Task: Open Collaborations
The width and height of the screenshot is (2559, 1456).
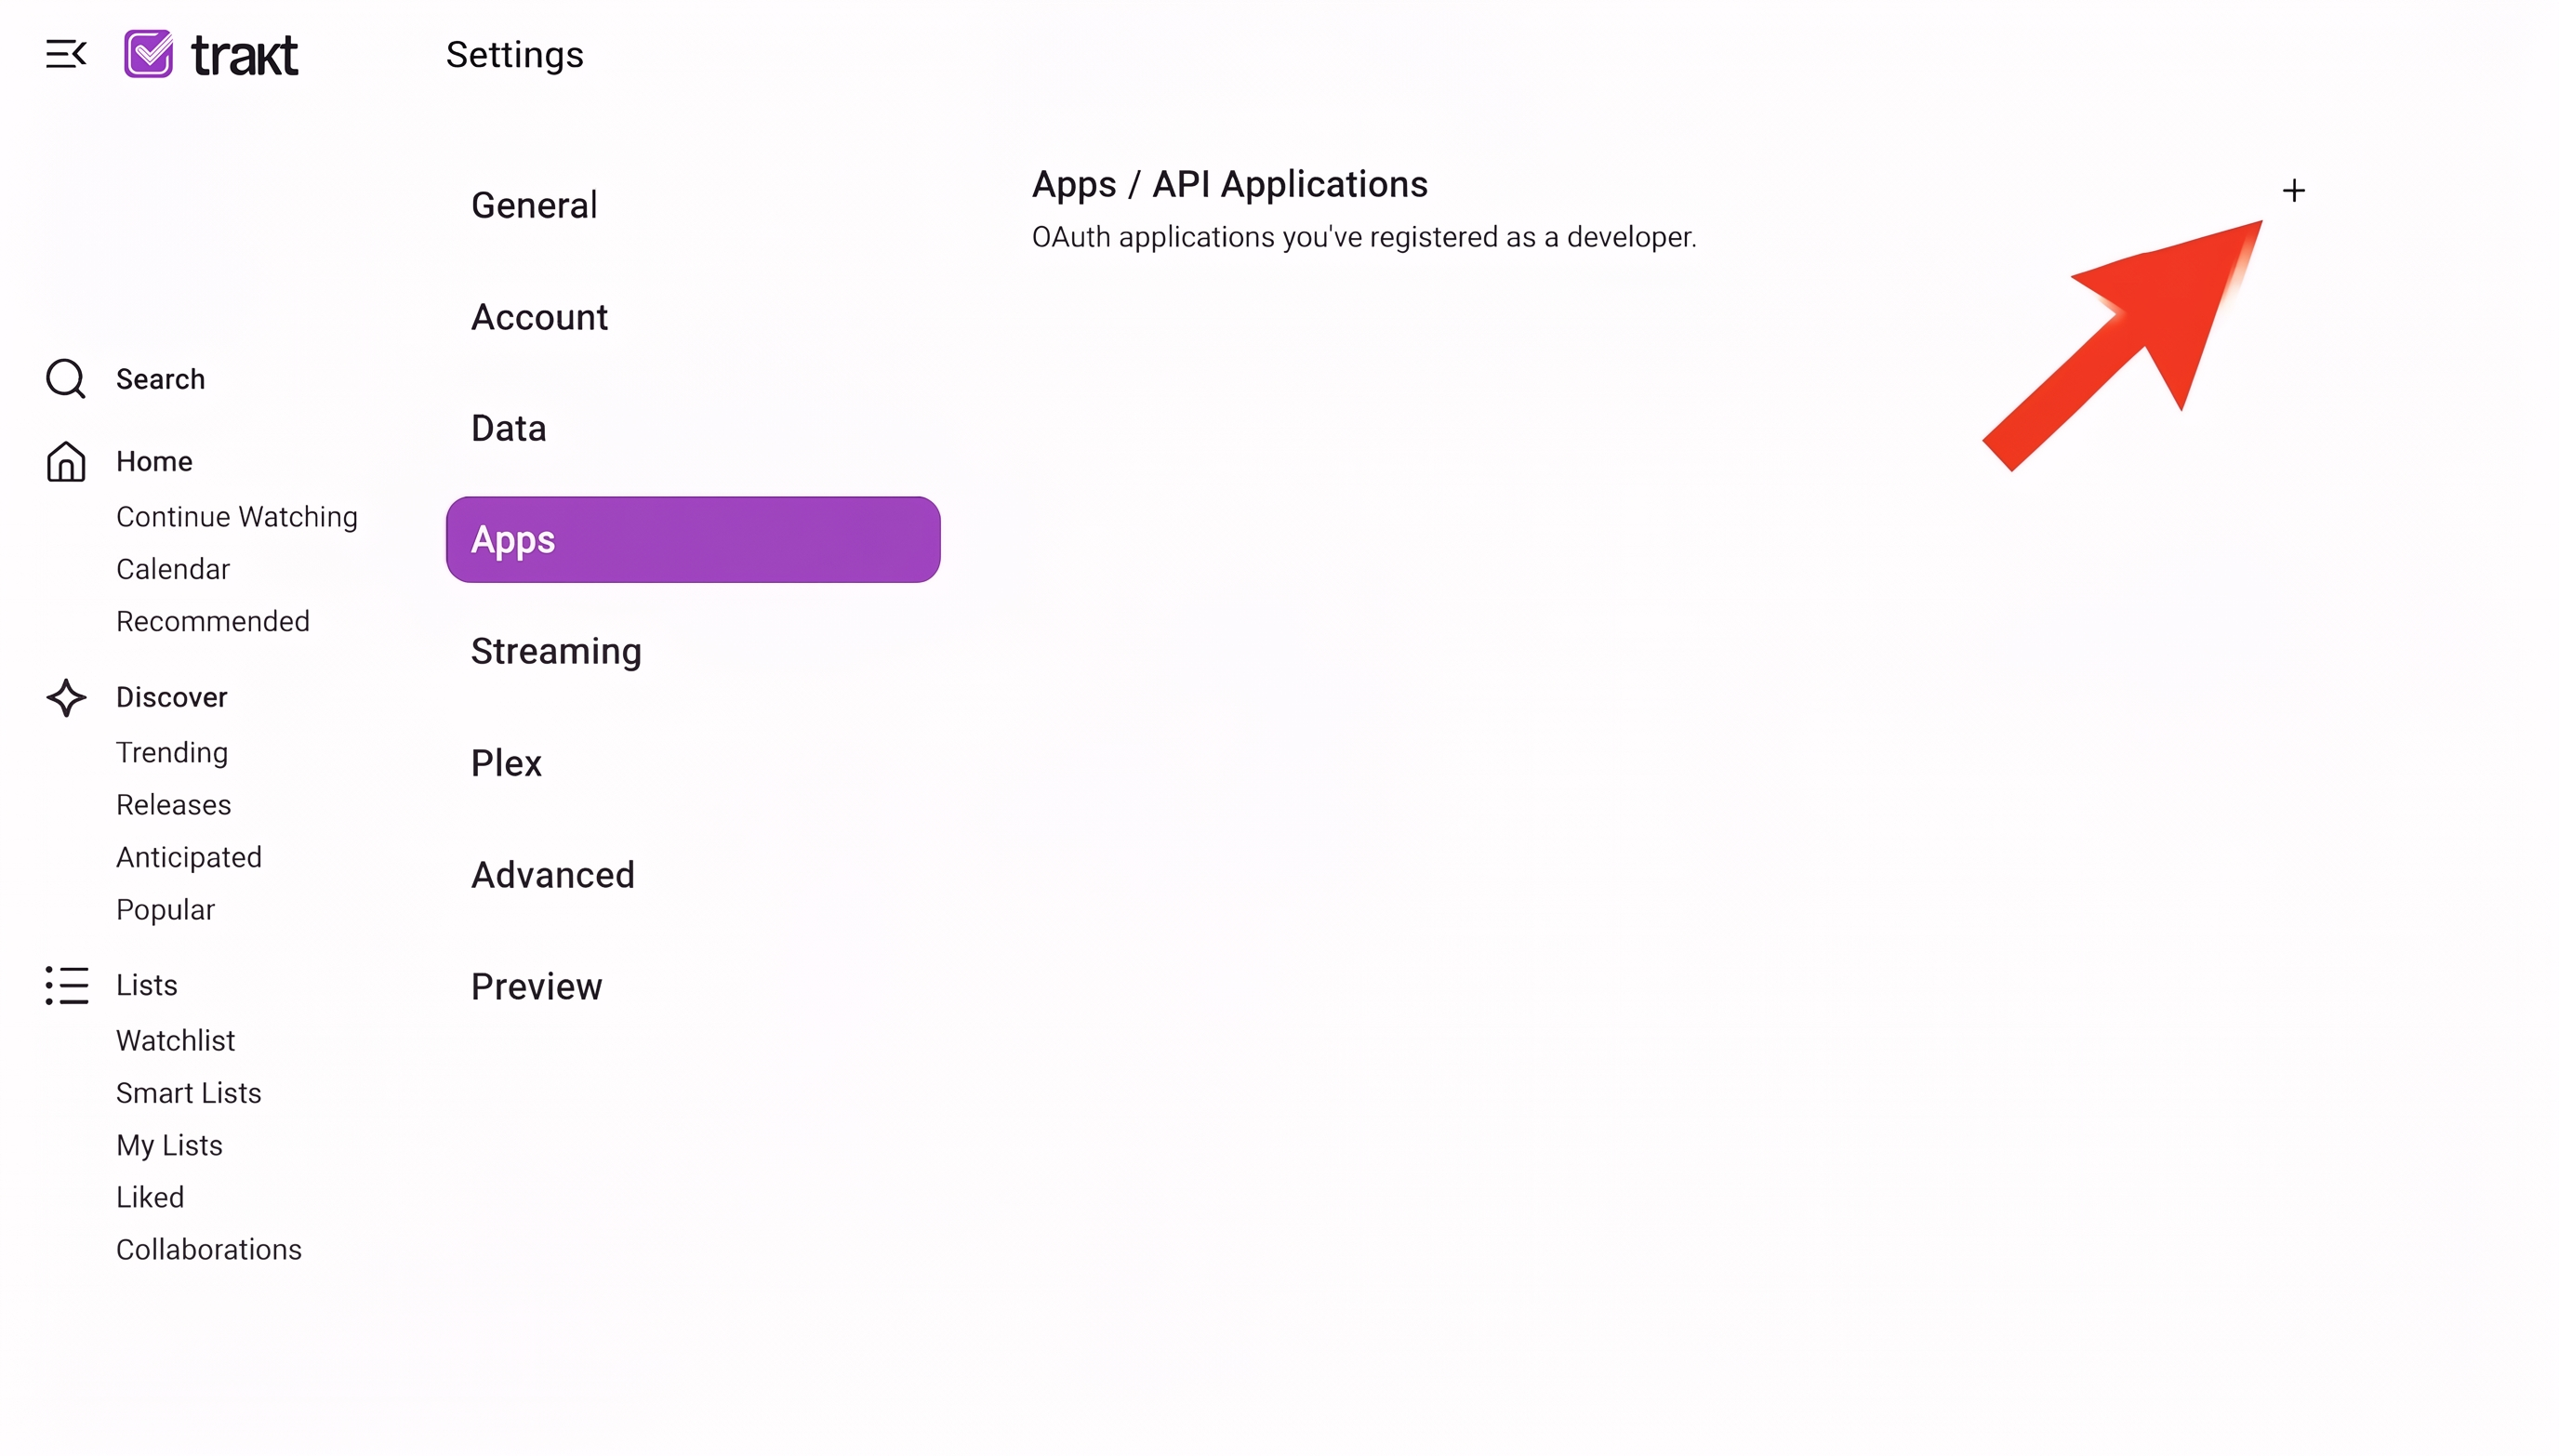Action: point(208,1250)
